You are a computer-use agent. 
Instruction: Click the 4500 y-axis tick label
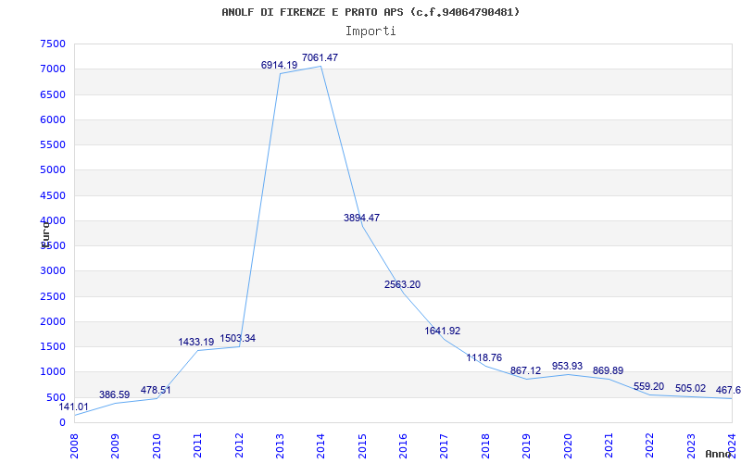[53, 195]
